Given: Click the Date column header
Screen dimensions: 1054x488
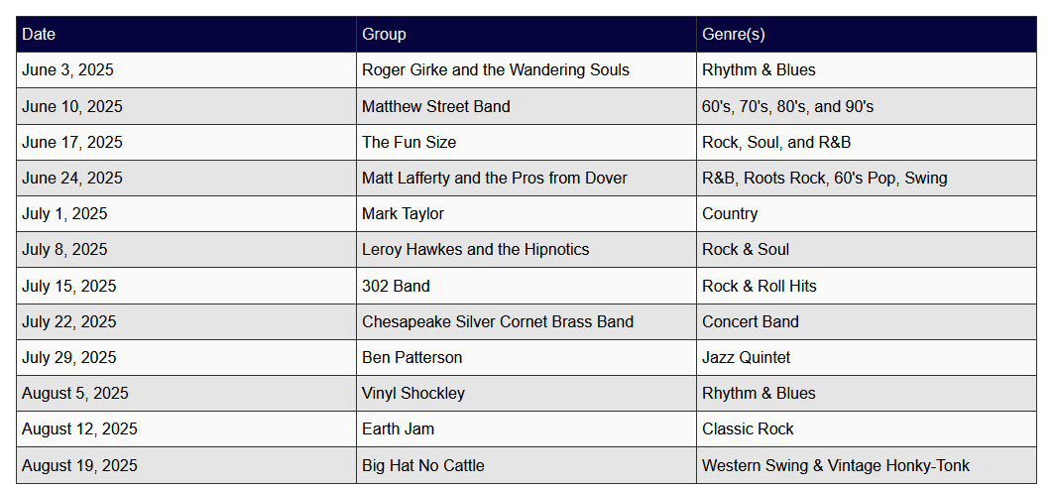Looking at the screenshot, I should (39, 35).
